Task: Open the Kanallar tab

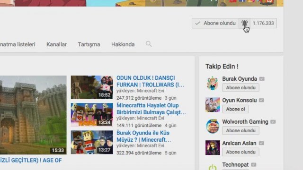Action: coord(56,44)
